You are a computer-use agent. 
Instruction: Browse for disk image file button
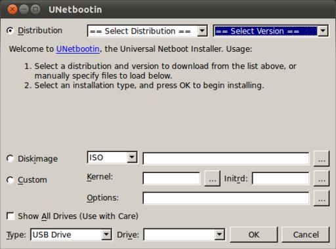coord(322,159)
